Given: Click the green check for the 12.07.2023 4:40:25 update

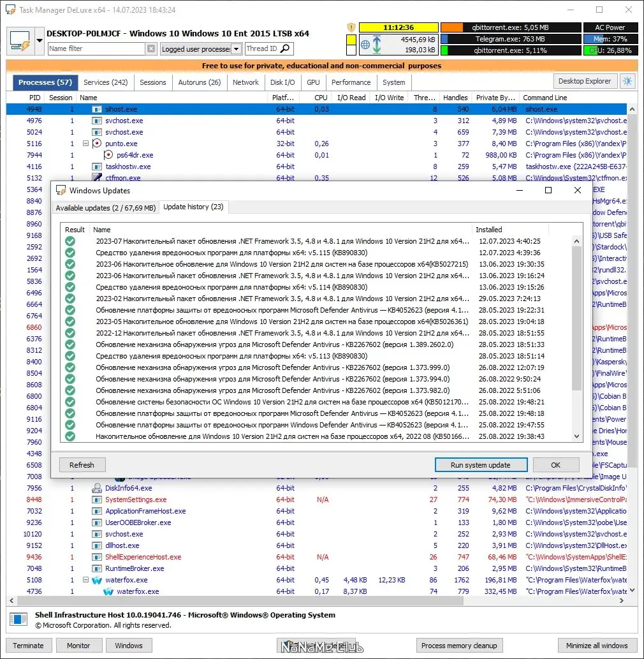Looking at the screenshot, I should tap(70, 241).
